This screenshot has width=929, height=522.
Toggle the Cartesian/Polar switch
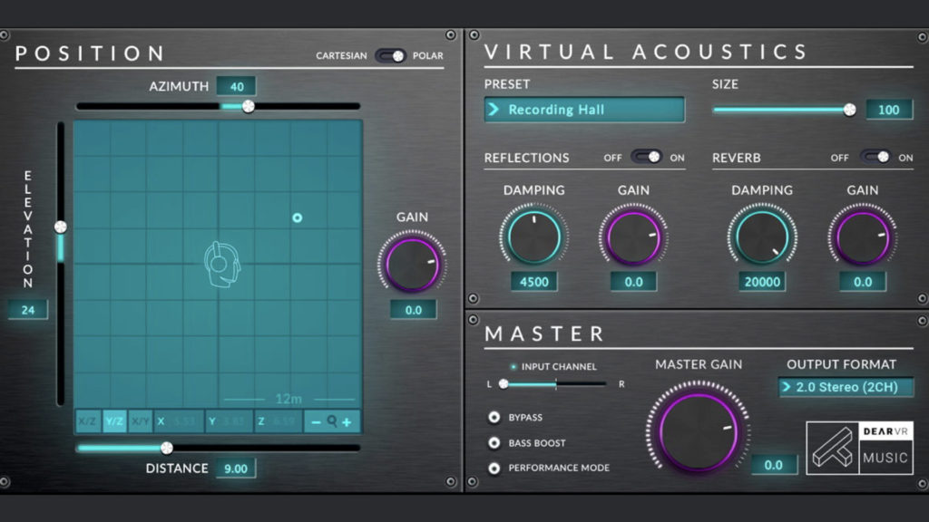coord(391,55)
